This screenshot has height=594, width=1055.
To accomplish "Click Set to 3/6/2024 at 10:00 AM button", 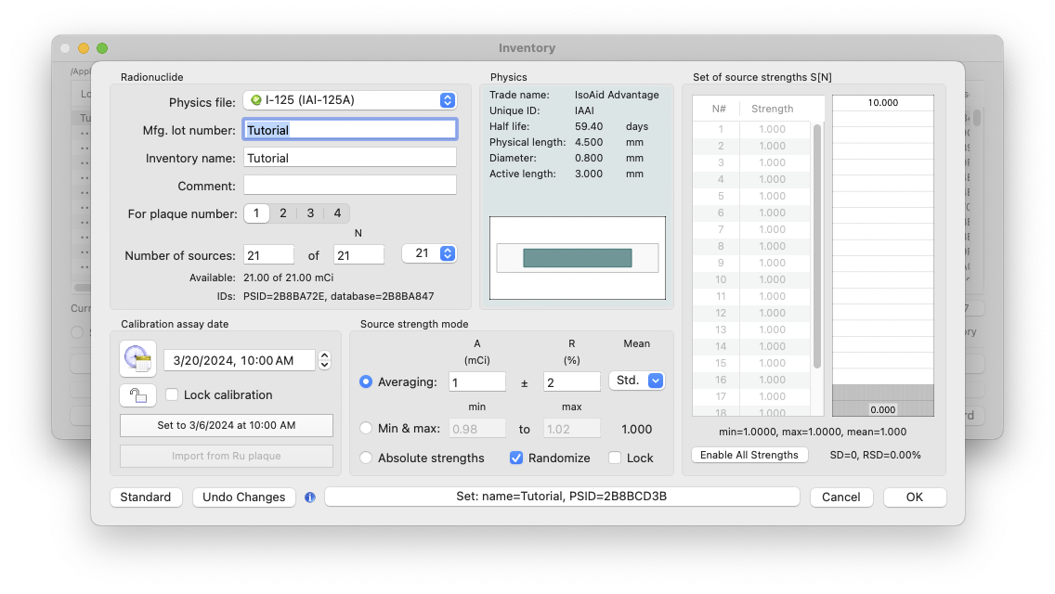I will [x=226, y=425].
